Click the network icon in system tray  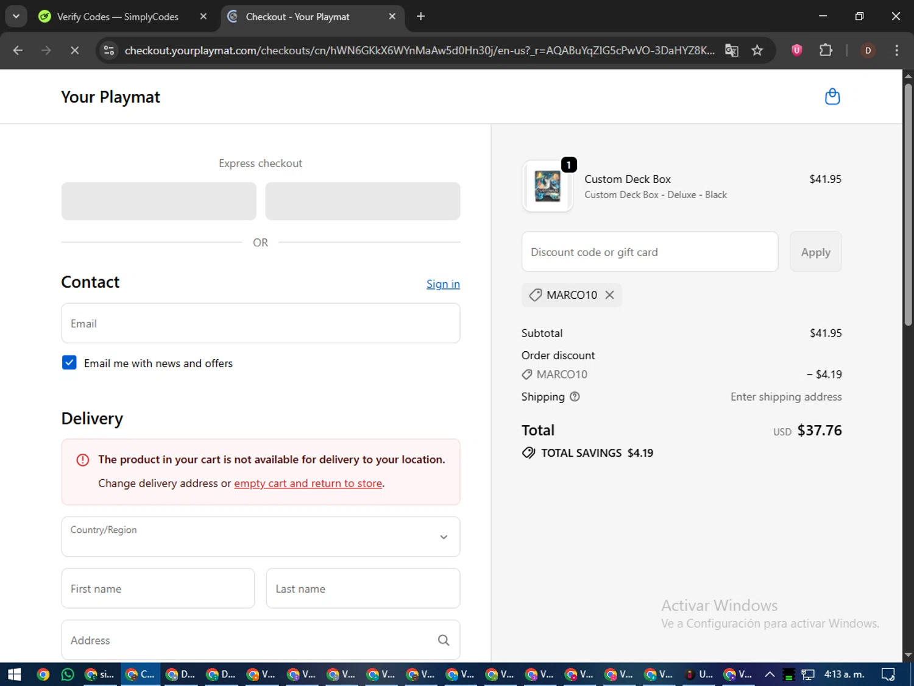pos(808,674)
